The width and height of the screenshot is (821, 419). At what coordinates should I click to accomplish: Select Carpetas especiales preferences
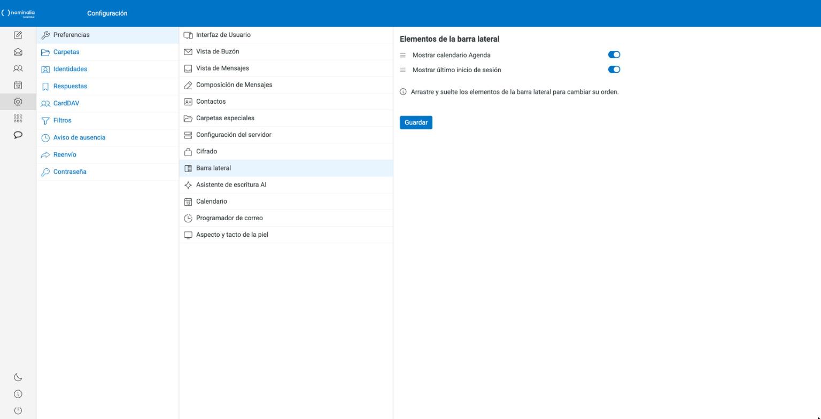pyautogui.click(x=286, y=118)
